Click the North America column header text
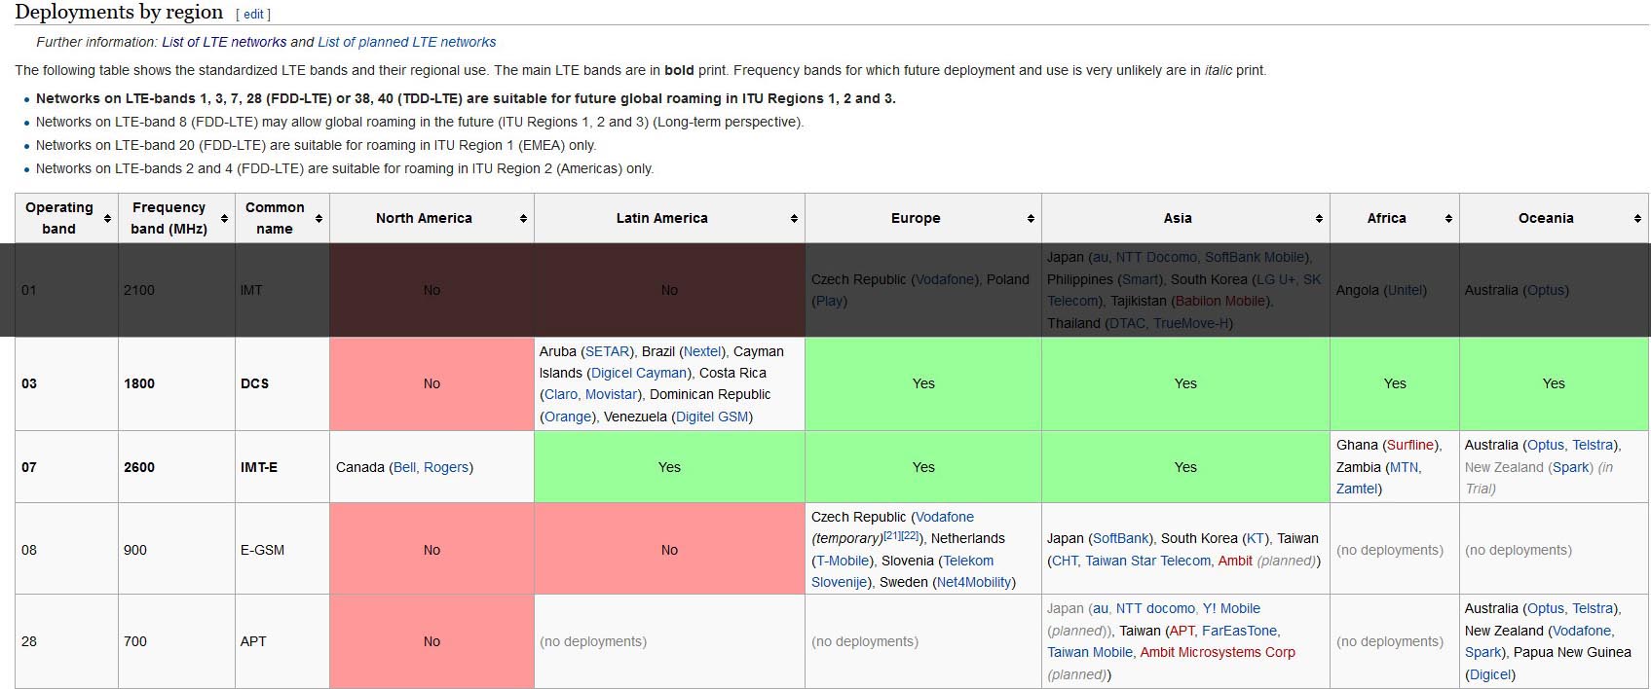 [424, 218]
